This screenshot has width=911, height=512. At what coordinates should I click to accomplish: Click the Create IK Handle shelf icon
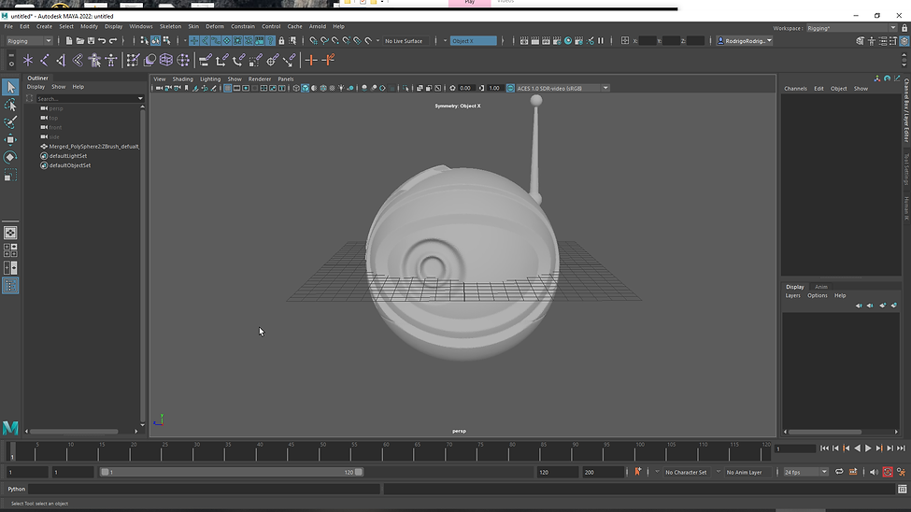[61, 60]
